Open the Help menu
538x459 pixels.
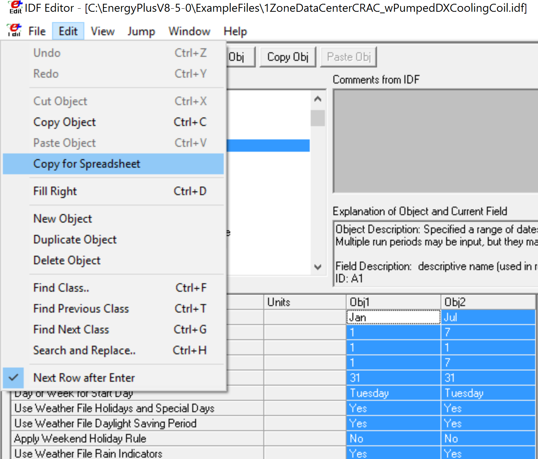point(235,31)
